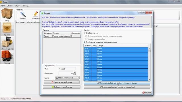Click the Группа column header in Склады
182x102 pixels.
click(61, 33)
